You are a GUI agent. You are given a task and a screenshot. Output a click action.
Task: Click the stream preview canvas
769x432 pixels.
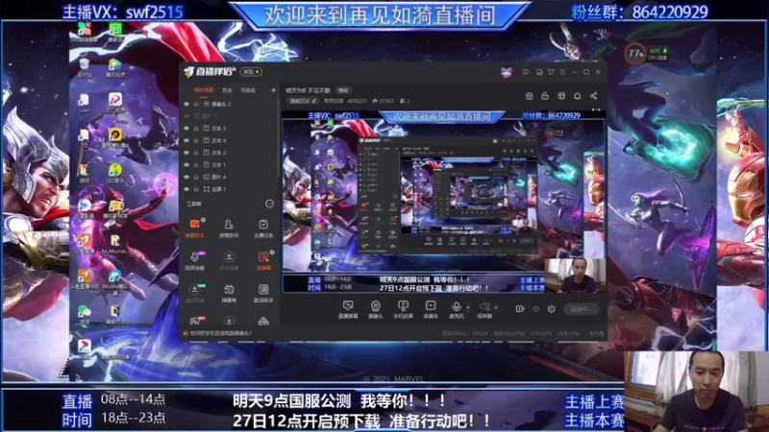pyautogui.click(x=444, y=202)
